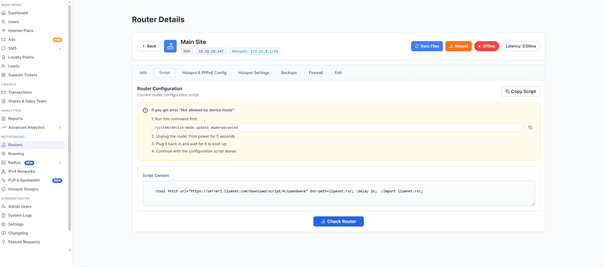Open the Edit tab

coord(338,73)
